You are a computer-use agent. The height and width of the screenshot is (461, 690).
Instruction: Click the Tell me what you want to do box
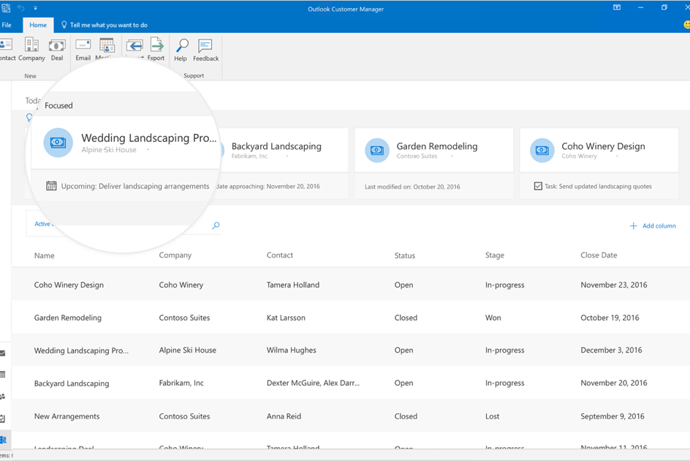(105, 25)
